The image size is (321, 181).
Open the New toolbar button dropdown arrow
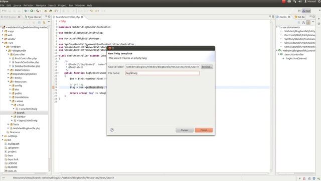pos(6,11)
